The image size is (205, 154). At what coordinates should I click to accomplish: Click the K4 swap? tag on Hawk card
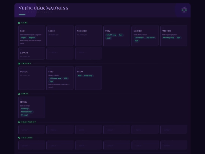(25, 115)
